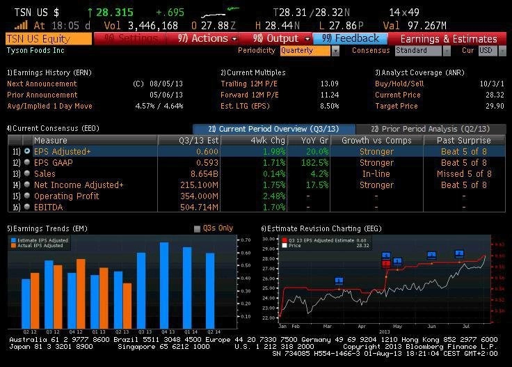Viewport: 512px width, 367px height.
Task: Click the blue marker icon above June
Action: [432, 255]
